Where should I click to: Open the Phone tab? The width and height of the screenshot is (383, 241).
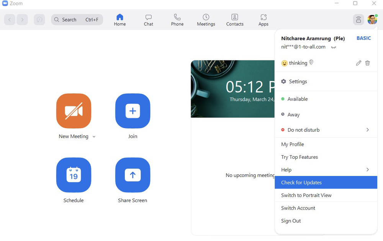coord(177,20)
